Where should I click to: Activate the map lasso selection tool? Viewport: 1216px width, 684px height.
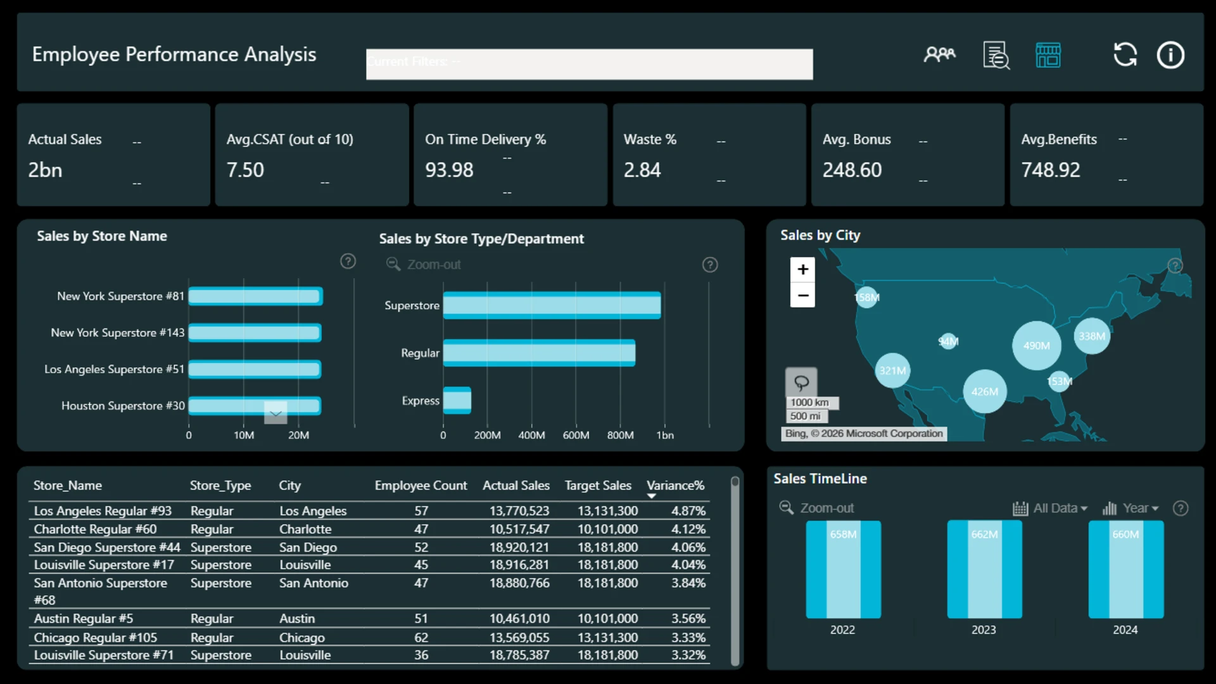tap(801, 383)
